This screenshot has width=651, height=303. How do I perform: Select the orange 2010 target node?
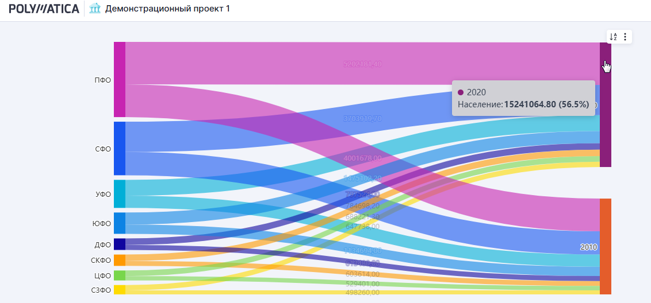605,246
